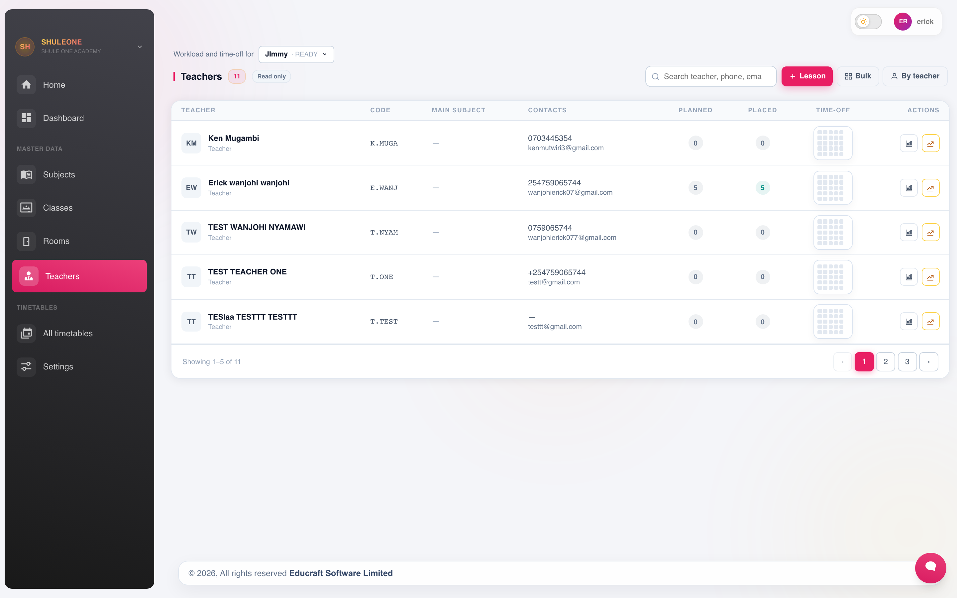Click teacher name Ken Mugambi
Screen dimensions: 957x598
click(233, 138)
